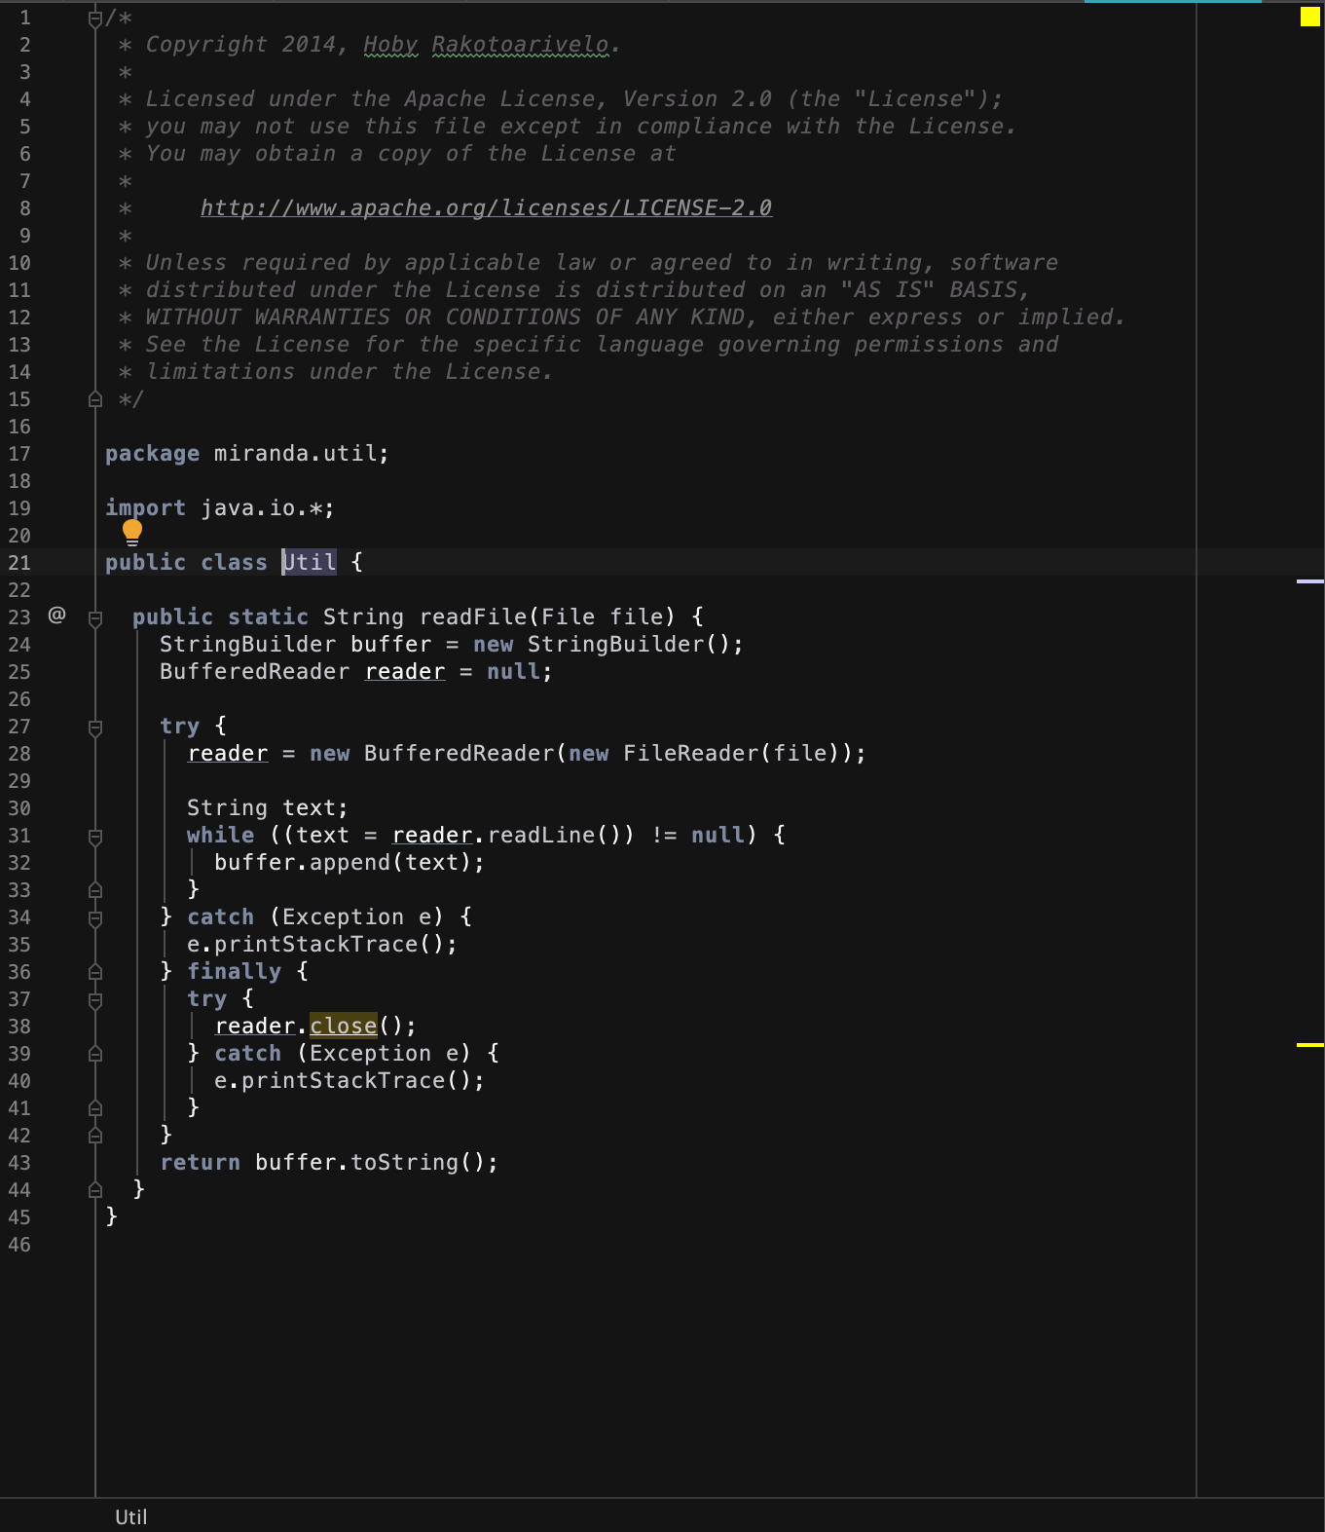
Task: Click 'e.printStackTrace();' on line 40
Action: pyautogui.click(x=349, y=1080)
